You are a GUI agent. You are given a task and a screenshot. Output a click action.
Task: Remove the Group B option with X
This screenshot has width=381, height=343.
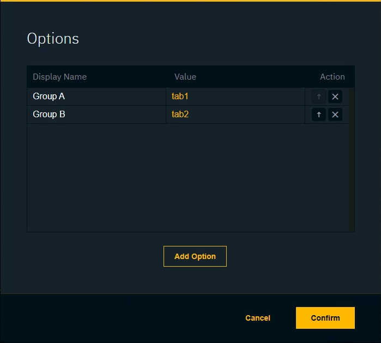coord(335,115)
